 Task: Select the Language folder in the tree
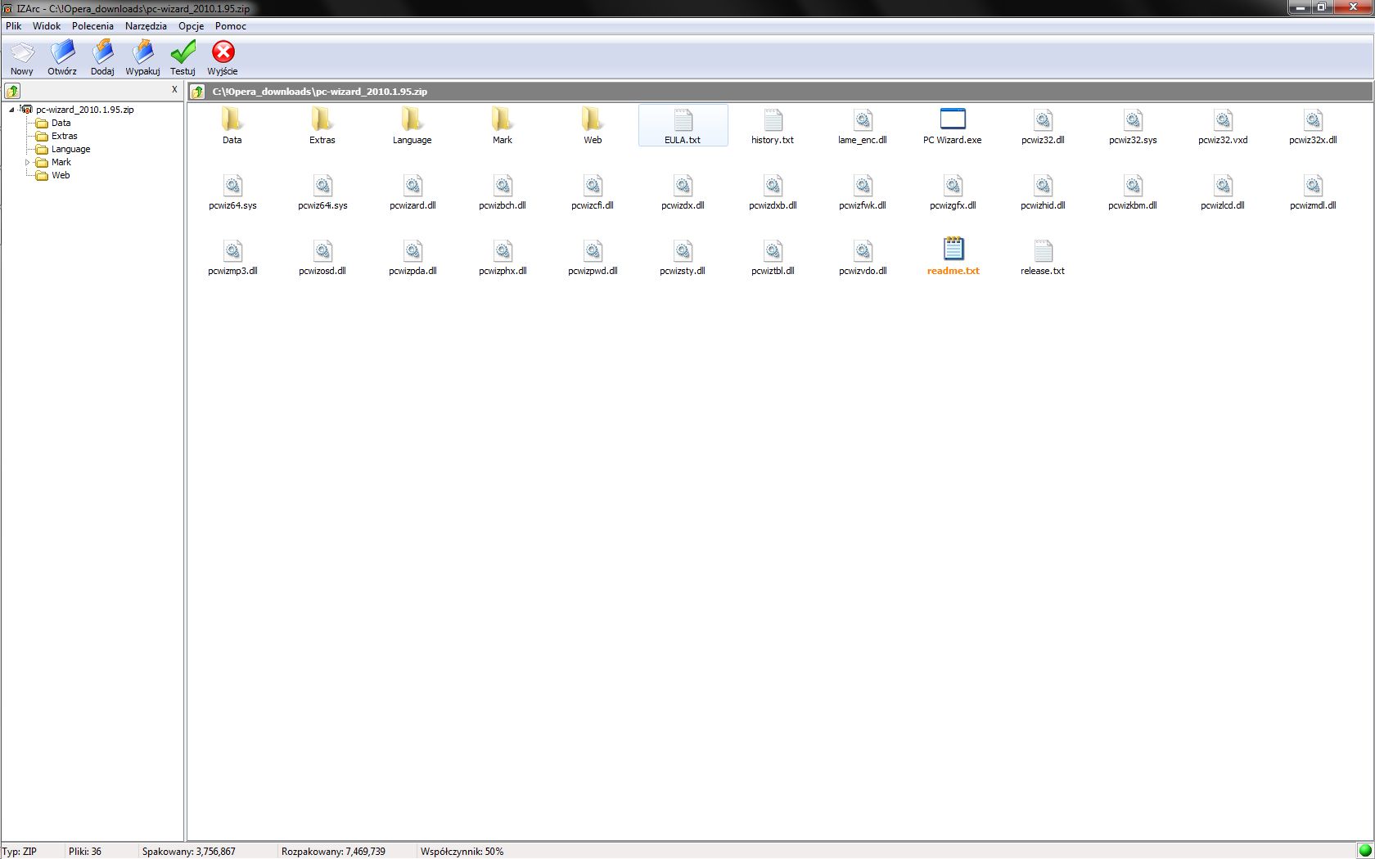coord(70,149)
